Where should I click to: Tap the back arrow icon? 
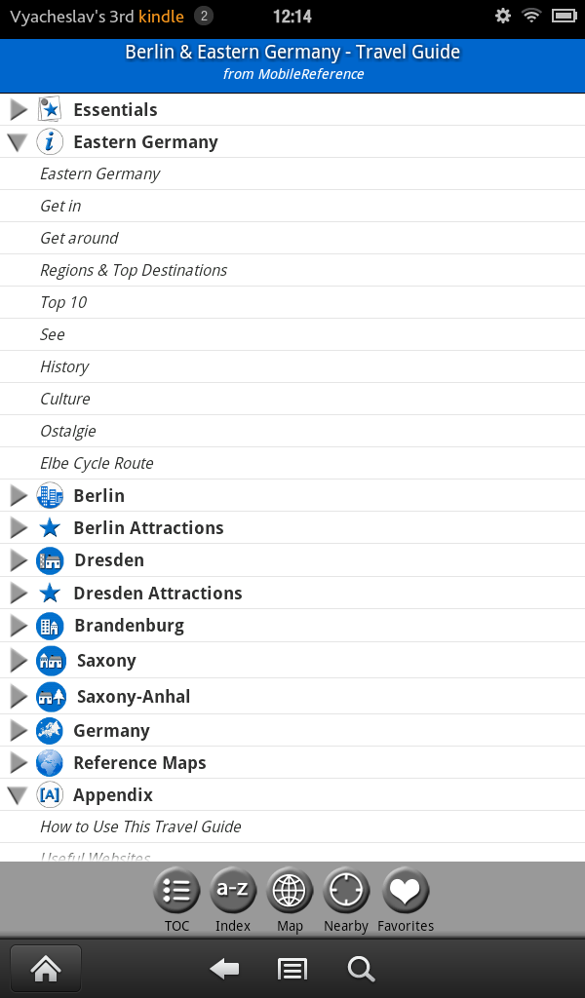tap(224, 969)
